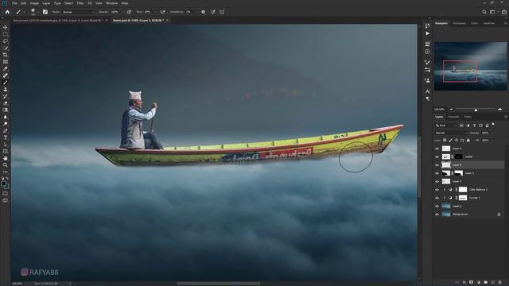Select the Clone Stamp tool
509x286 pixels.
(x=6, y=90)
